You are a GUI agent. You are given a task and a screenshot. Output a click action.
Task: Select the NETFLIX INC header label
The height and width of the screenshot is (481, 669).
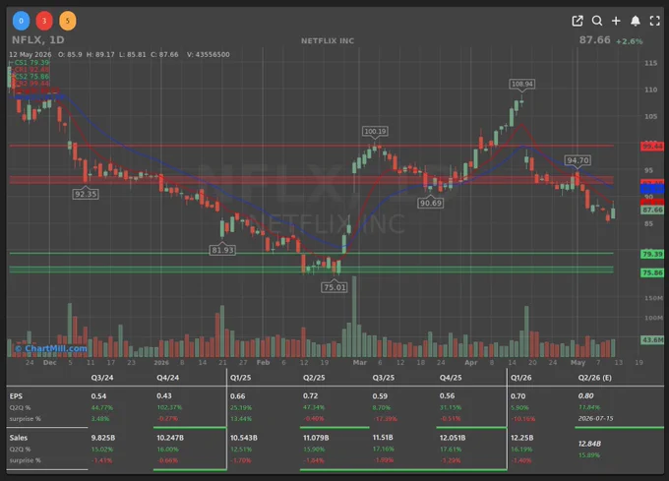(x=328, y=41)
